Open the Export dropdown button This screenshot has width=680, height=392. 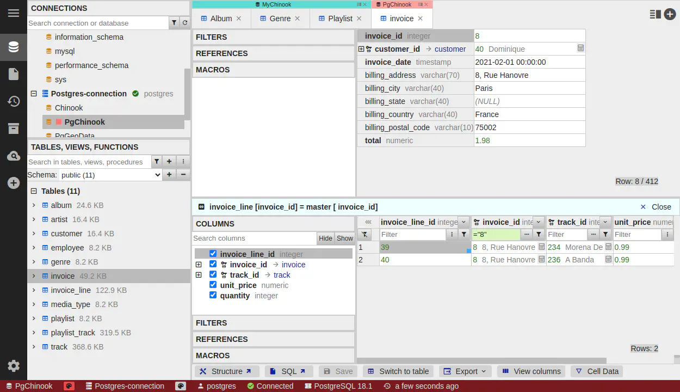click(465, 371)
